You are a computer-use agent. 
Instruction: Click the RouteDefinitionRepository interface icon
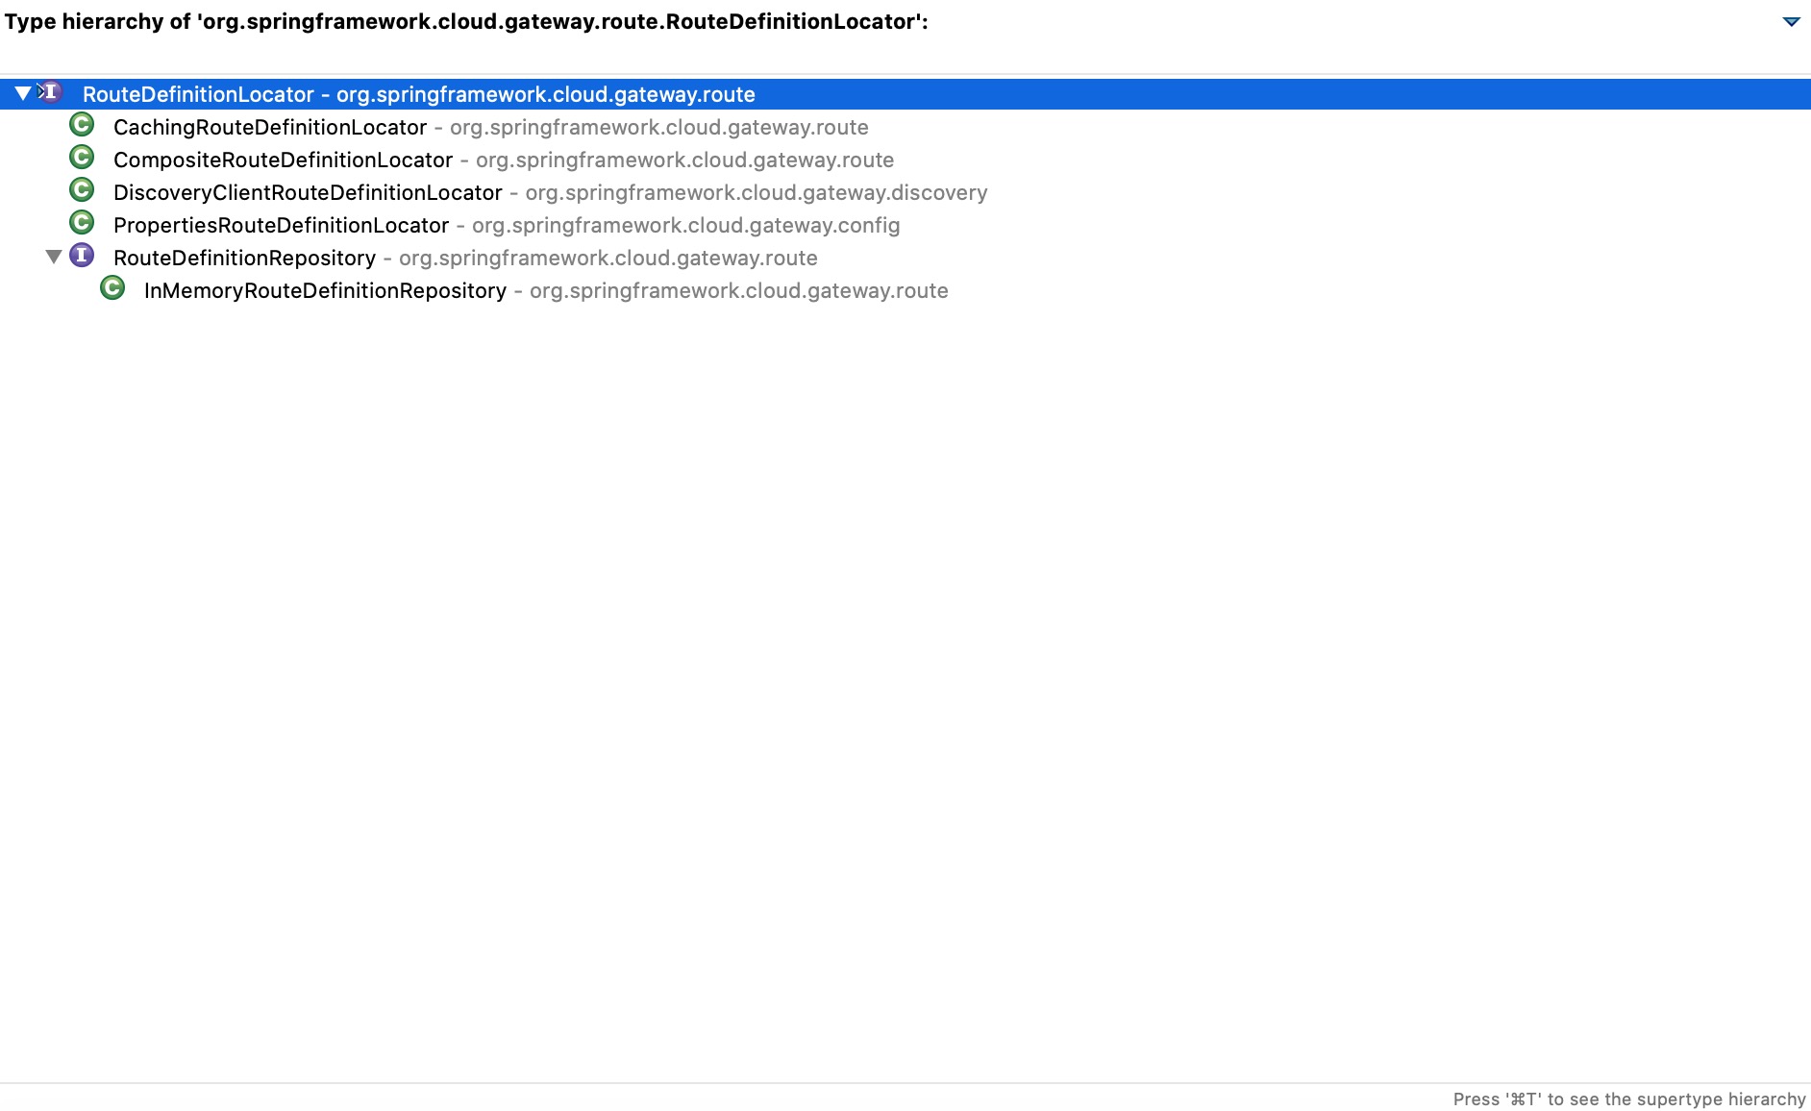pyautogui.click(x=82, y=256)
